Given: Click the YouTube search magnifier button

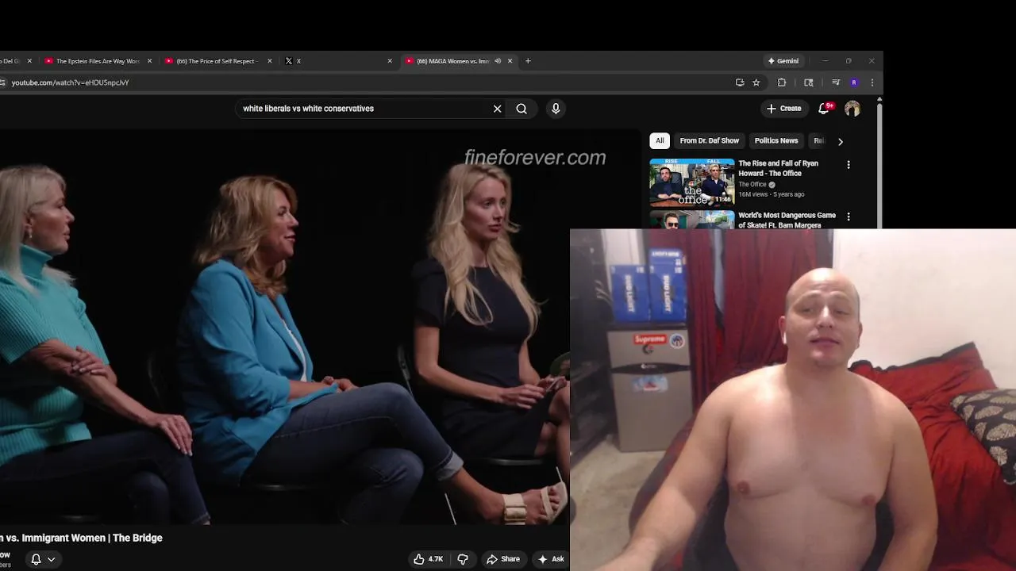Looking at the screenshot, I should [521, 109].
